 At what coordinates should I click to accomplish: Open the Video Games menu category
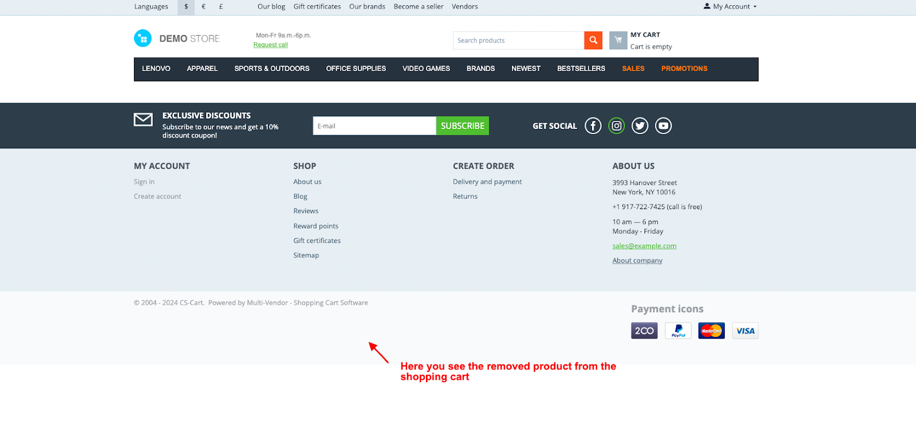[426, 69]
